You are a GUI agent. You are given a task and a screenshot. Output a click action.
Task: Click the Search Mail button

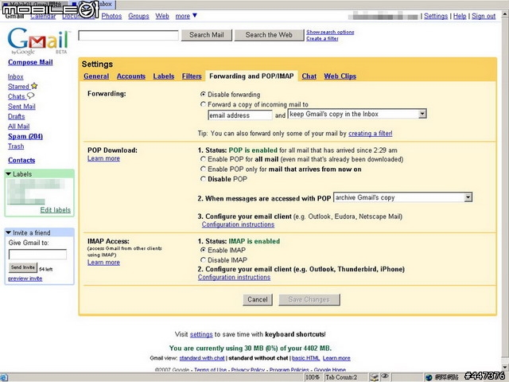pos(207,35)
